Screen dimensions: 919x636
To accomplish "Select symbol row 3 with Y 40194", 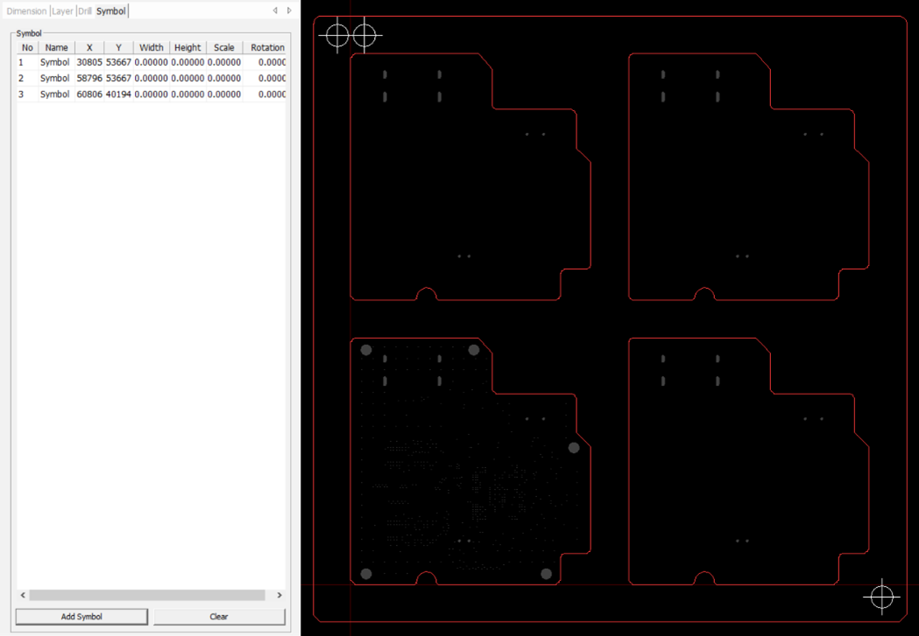I will point(118,94).
